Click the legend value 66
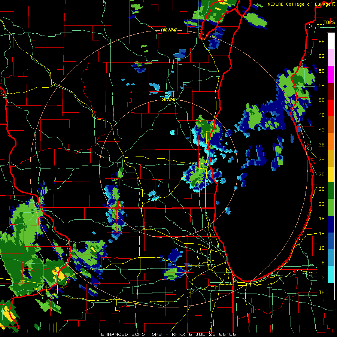Image resolution: width=337 pixels, height=337 pixels. pyautogui.click(x=322, y=41)
